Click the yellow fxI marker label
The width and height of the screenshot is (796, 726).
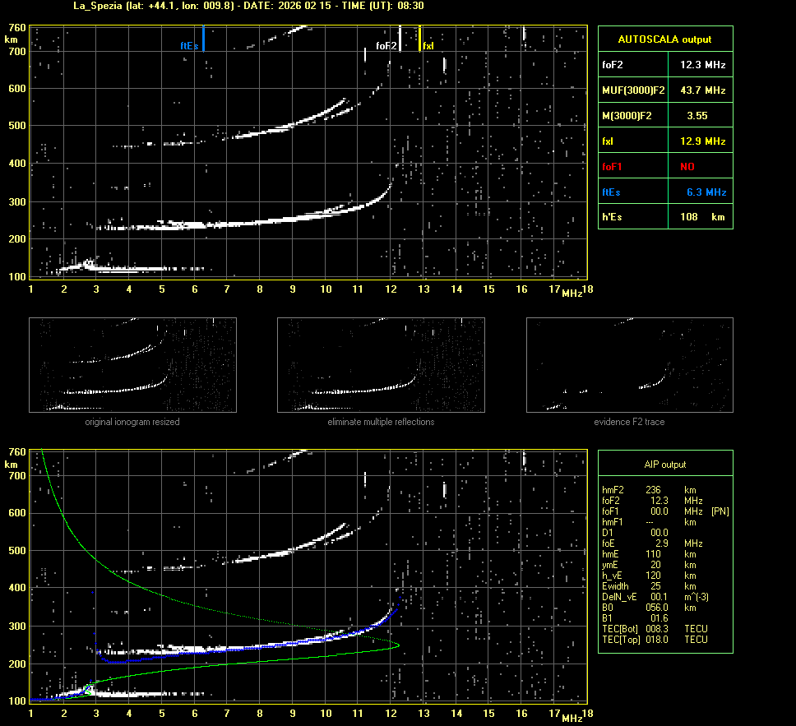point(428,46)
